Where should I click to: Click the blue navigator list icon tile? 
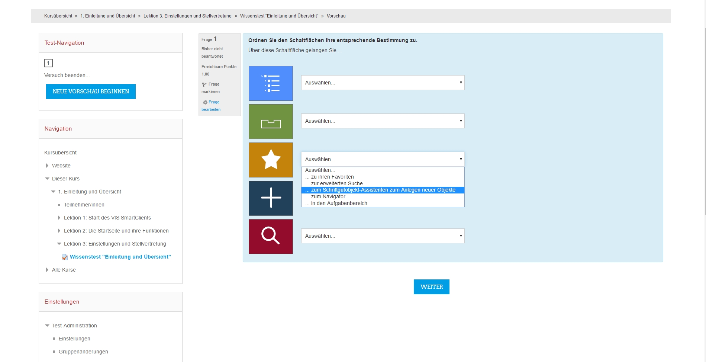(271, 83)
